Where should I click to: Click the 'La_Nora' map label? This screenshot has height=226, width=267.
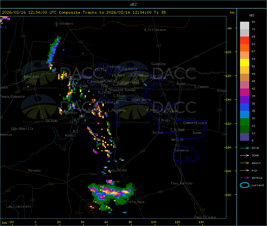pos(118,75)
